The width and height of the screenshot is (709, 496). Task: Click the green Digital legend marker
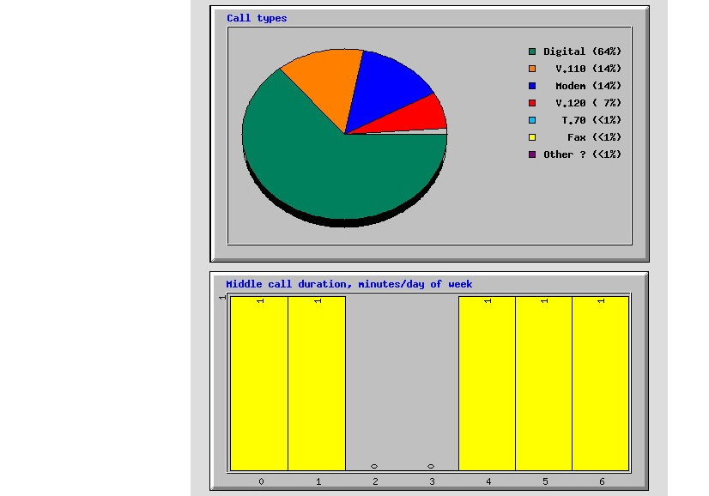pyautogui.click(x=534, y=51)
